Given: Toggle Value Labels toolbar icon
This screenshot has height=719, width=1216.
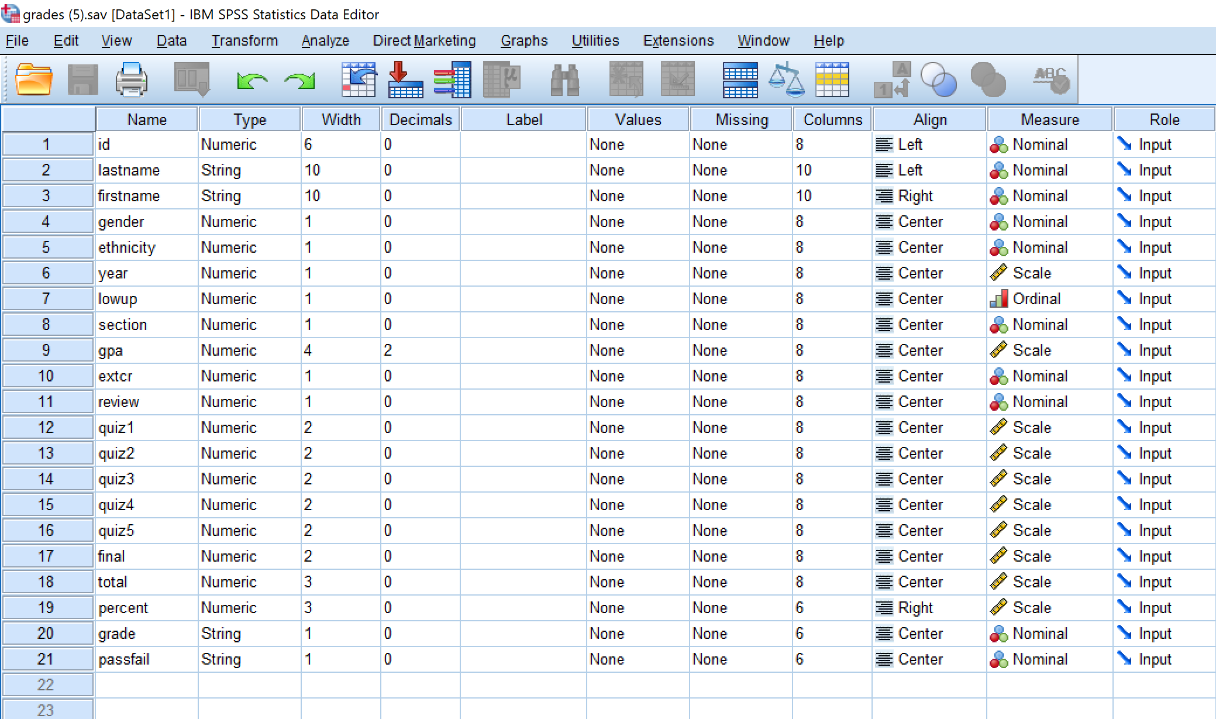Looking at the screenshot, I should 893,80.
